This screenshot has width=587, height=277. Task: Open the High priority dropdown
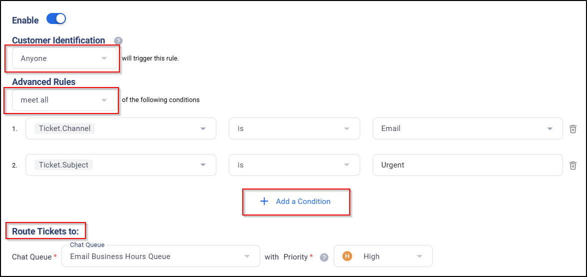pos(383,256)
